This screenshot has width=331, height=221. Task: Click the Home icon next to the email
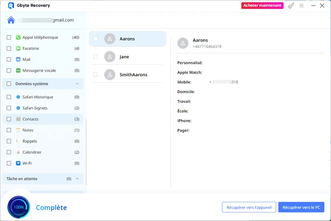[11, 20]
